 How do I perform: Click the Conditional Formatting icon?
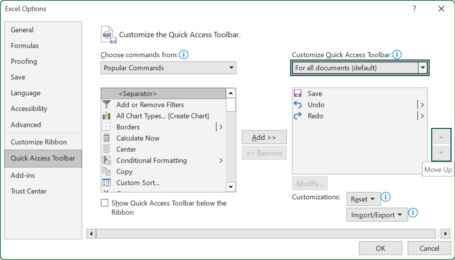(107, 160)
